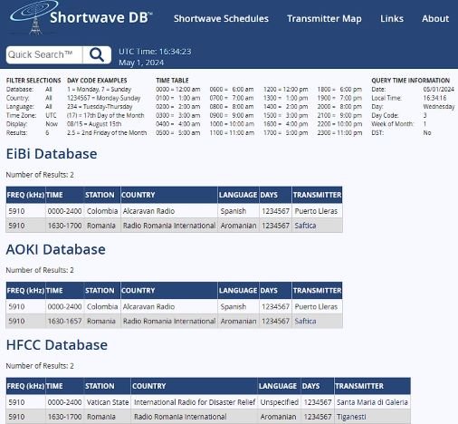458x424 pixels.
Task: Click 1630-1700 time cell in EiBi table
Action: click(x=64, y=226)
